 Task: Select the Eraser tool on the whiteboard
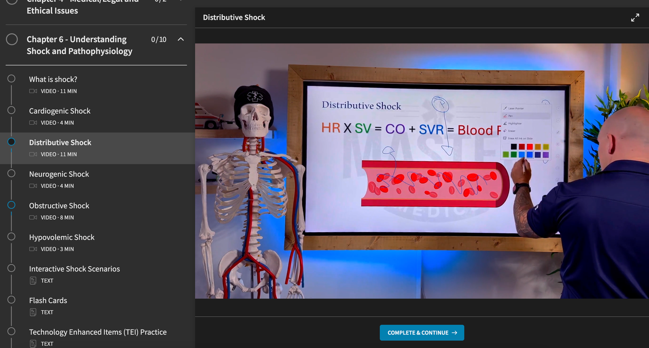point(512,131)
